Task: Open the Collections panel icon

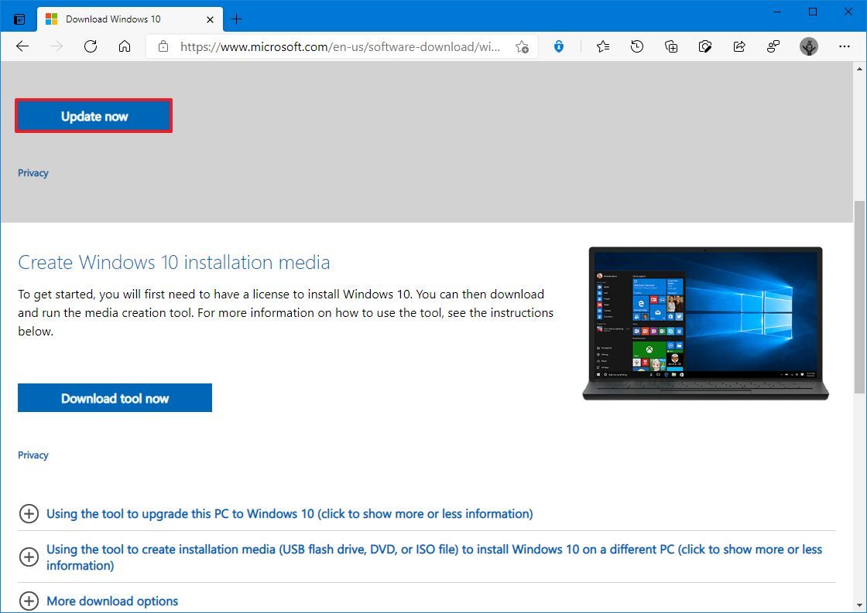Action: pos(670,46)
